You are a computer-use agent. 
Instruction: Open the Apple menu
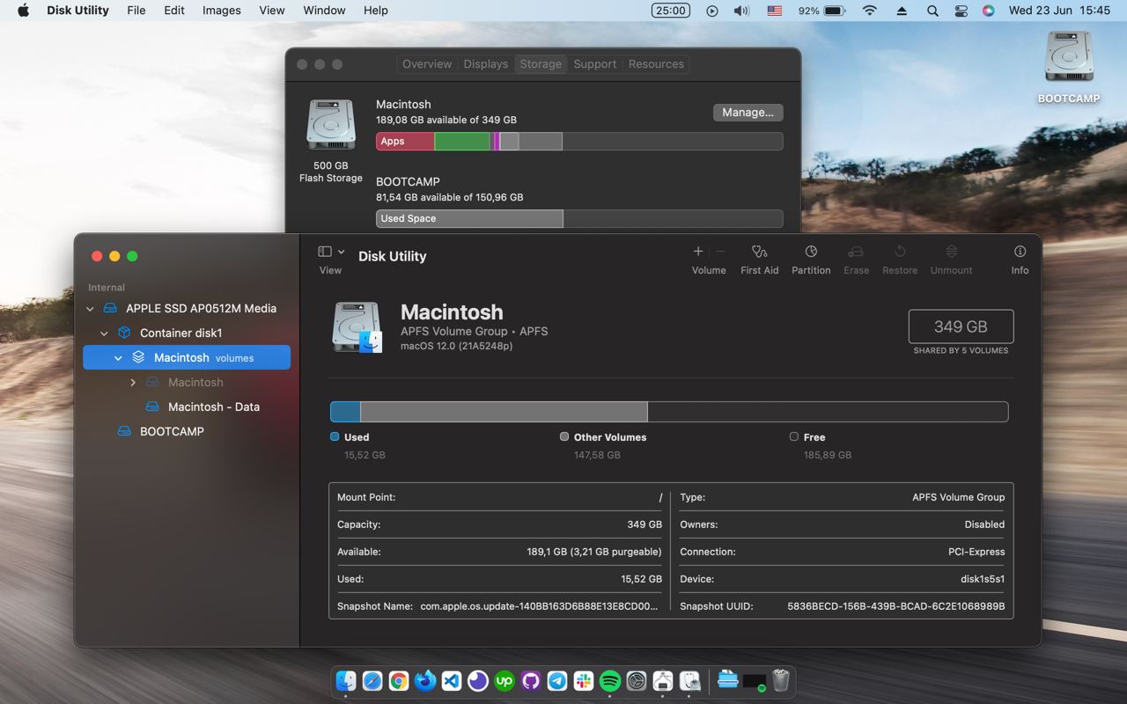click(x=23, y=11)
